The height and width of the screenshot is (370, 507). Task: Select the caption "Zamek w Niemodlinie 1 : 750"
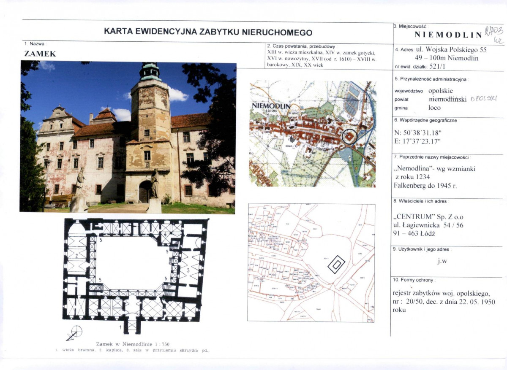pyautogui.click(x=133, y=344)
